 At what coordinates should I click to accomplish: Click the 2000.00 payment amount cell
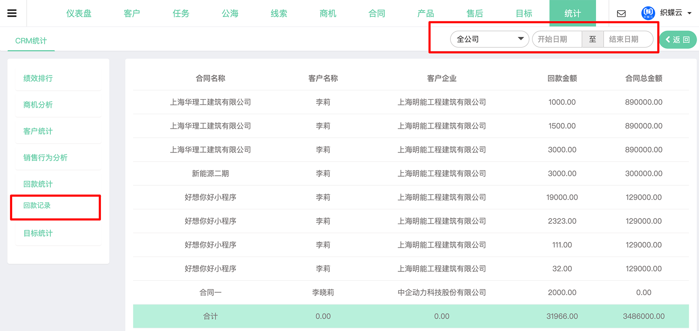pyautogui.click(x=562, y=293)
